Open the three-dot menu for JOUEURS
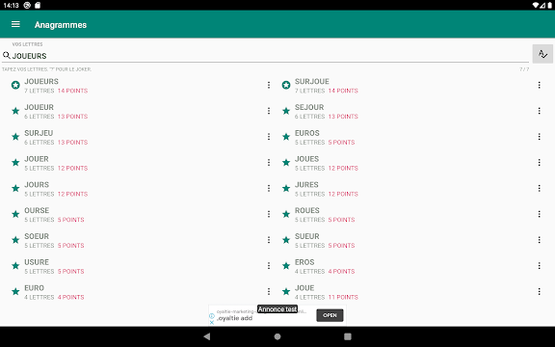 point(269,85)
